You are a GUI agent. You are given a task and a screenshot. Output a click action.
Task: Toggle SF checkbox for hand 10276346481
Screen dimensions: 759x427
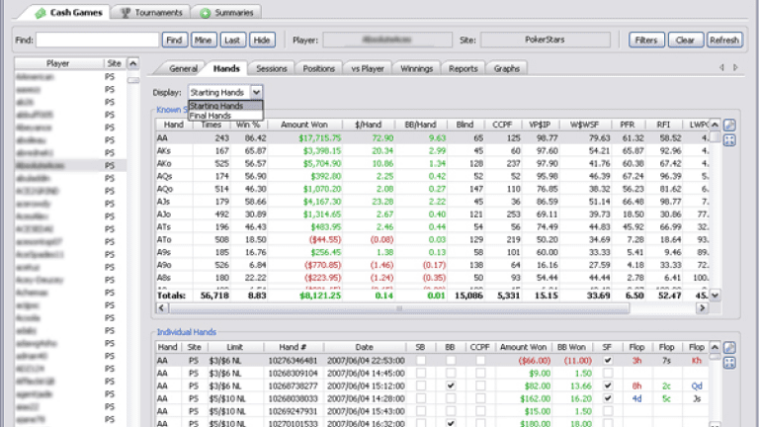[x=608, y=360]
